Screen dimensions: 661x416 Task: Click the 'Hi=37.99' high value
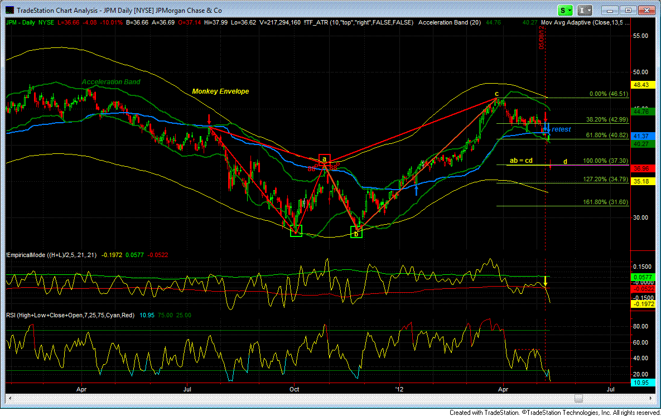pyautogui.click(x=216, y=22)
